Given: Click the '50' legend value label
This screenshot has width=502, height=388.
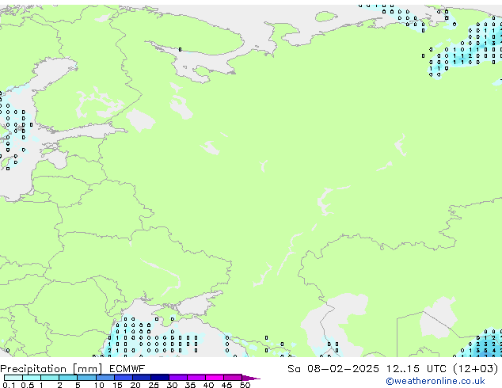Looking at the screenshot, I should (x=245, y=385).
